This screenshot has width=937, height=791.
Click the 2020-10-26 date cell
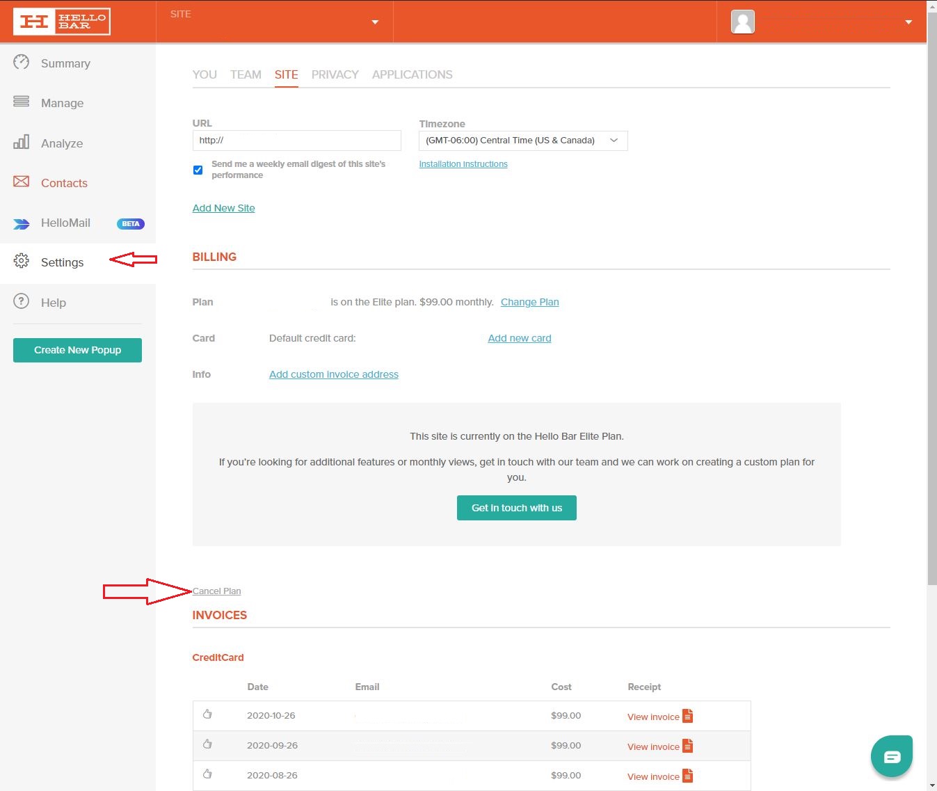pyautogui.click(x=271, y=715)
